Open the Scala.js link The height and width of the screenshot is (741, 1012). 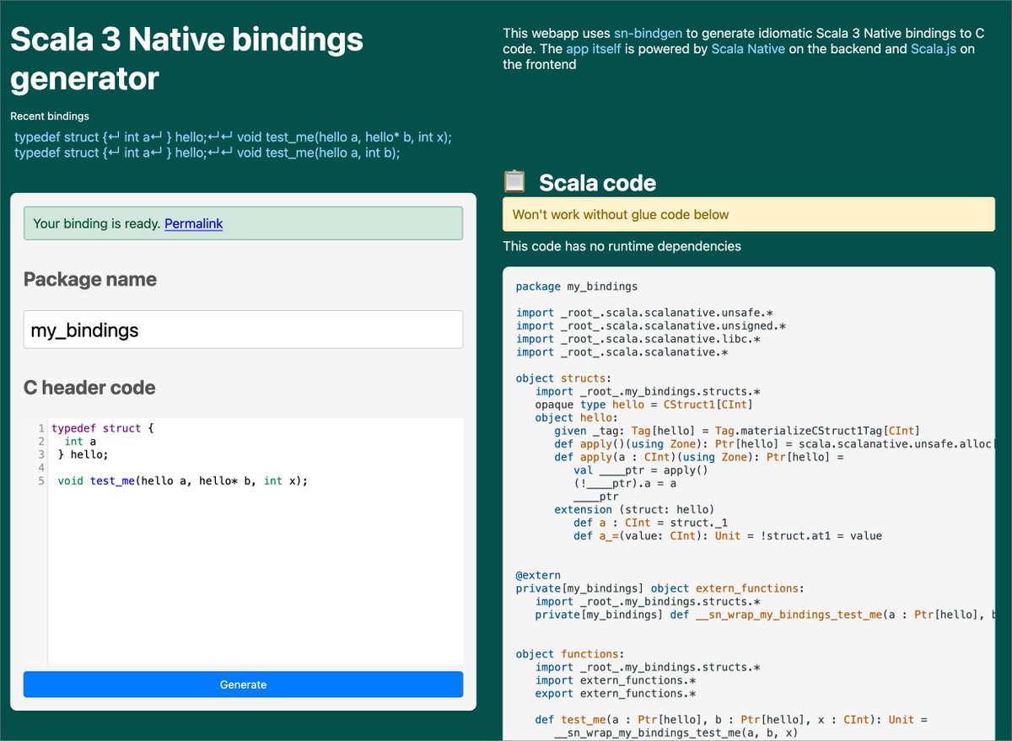934,49
